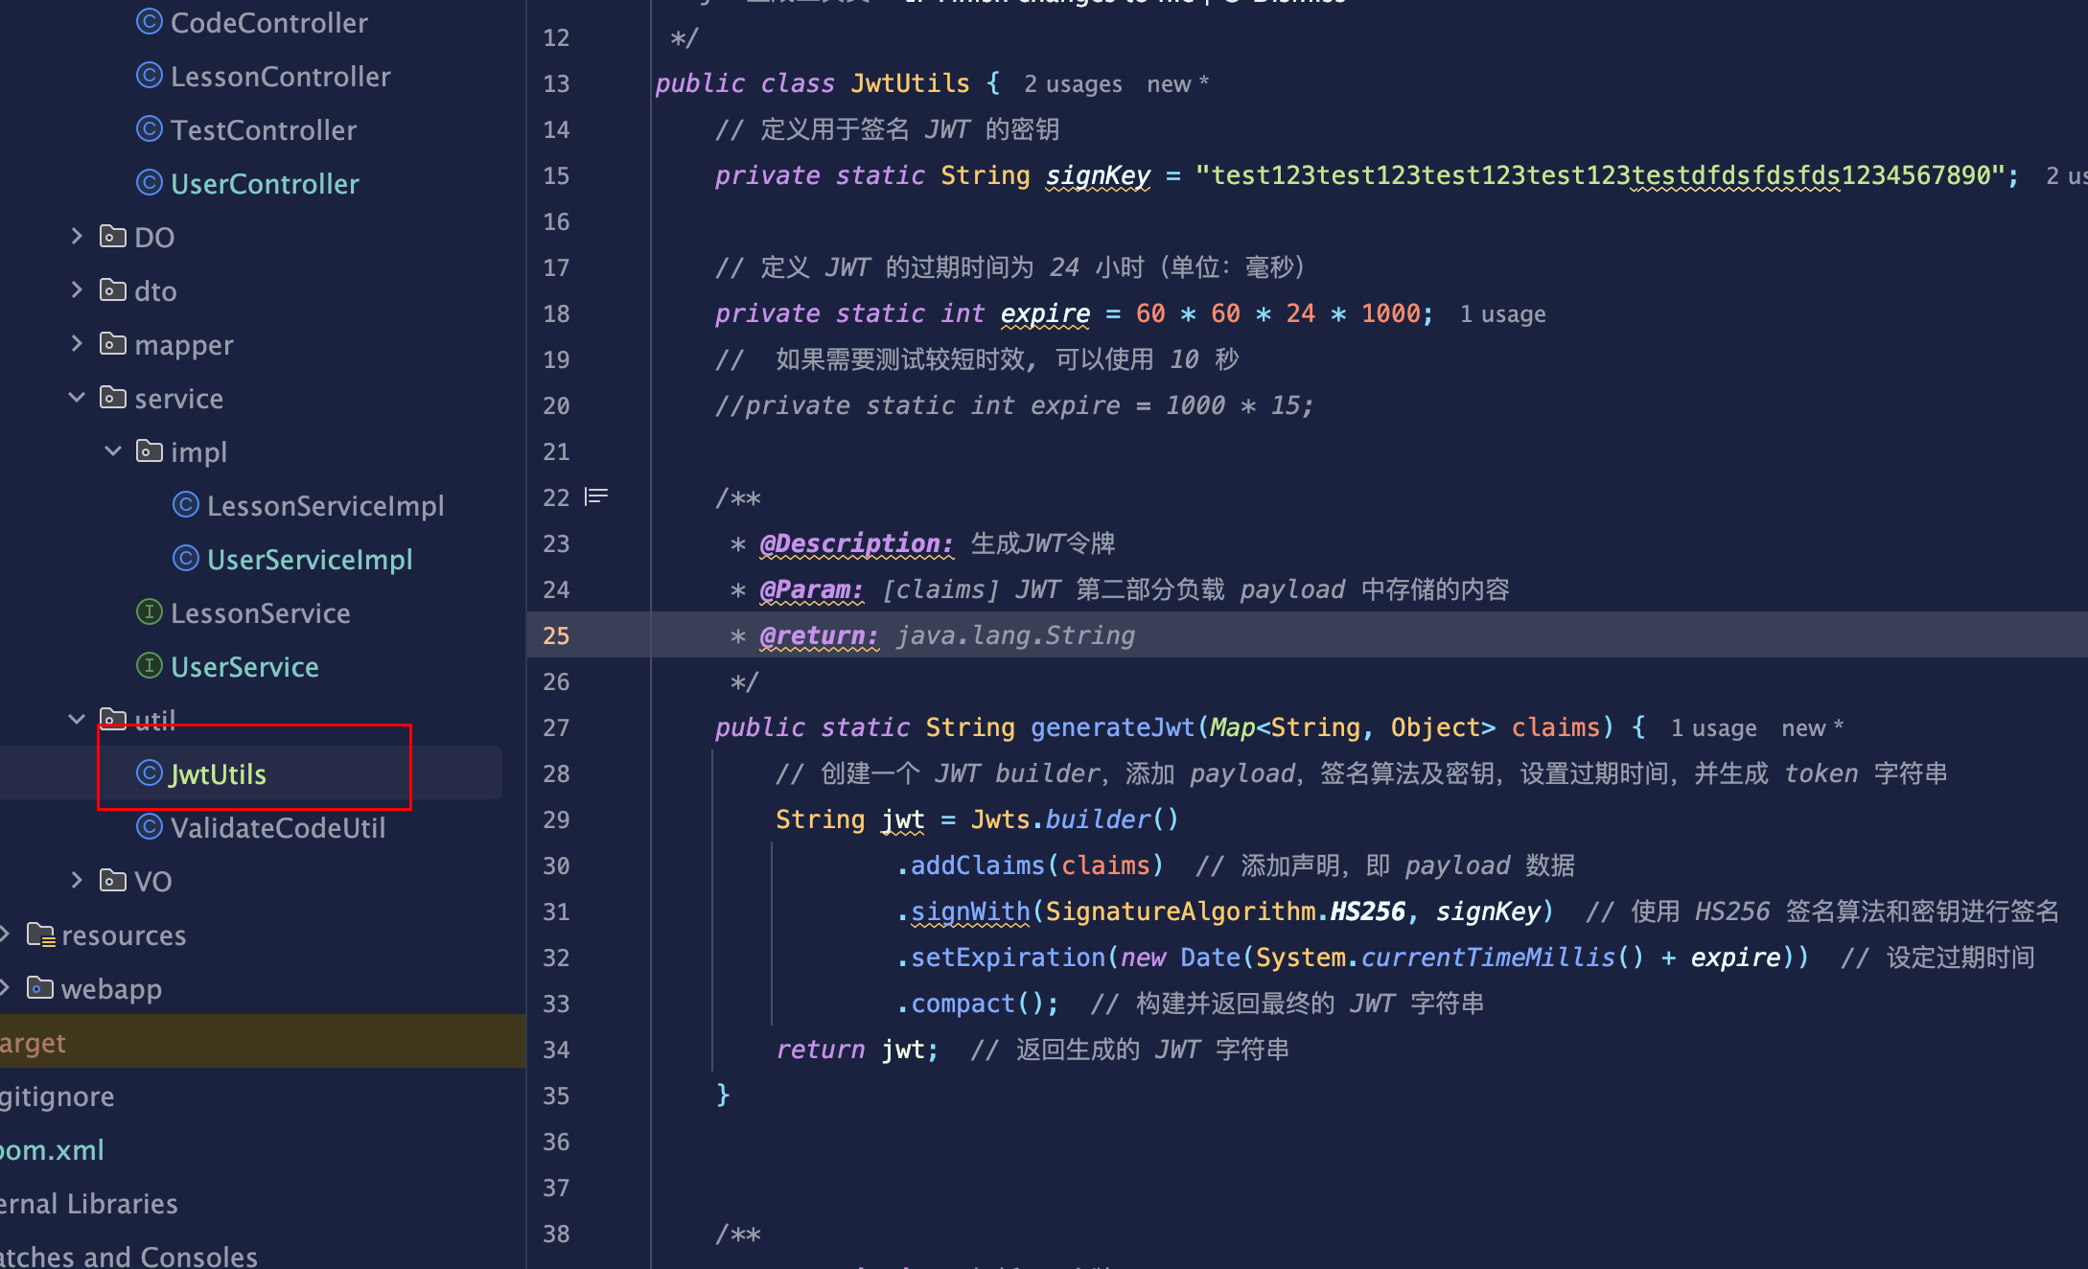The image size is (2088, 1269).
Task: Click the JwtUtils class icon in tree
Action: coord(149,773)
